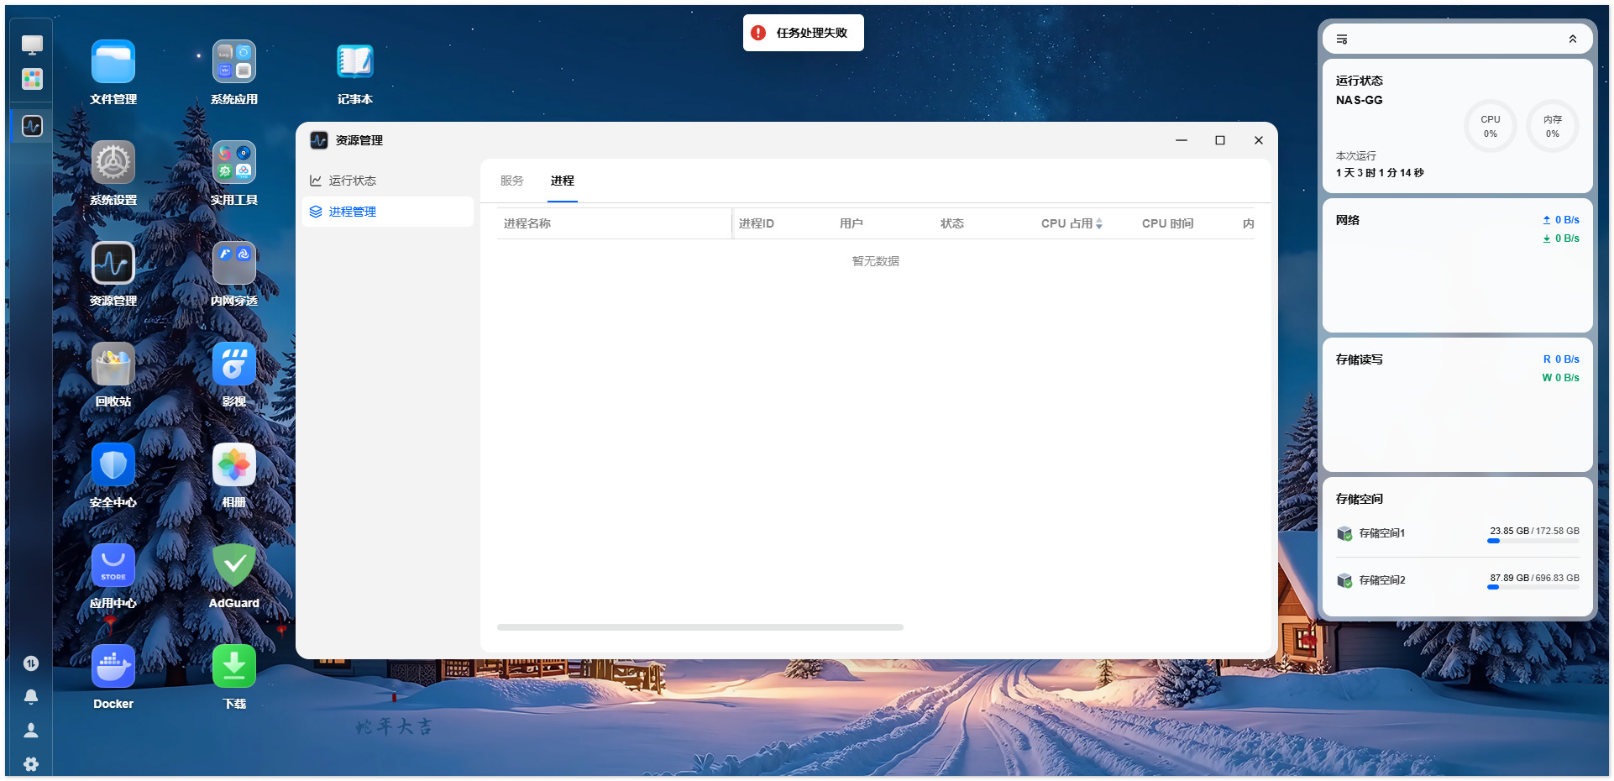Click the 存储空间1 usage row
This screenshot has width=1614, height=781.
[1458, 534]
